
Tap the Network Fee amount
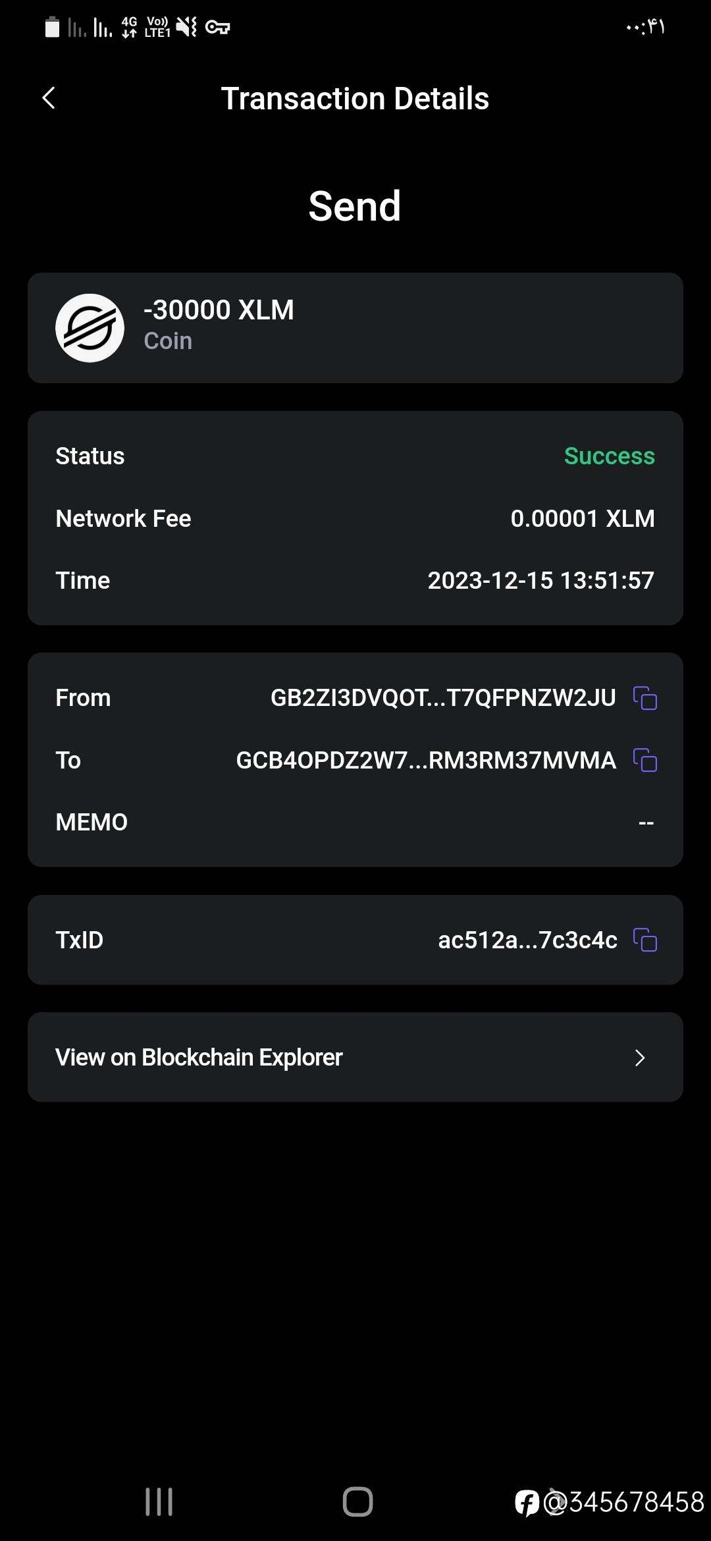pyautogui.click(x=582, y=518)
